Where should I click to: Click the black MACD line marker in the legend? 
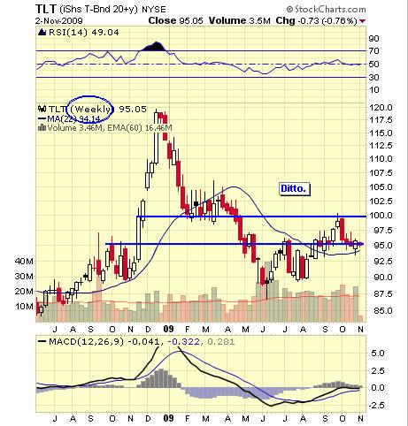click(x=42, y=342)
